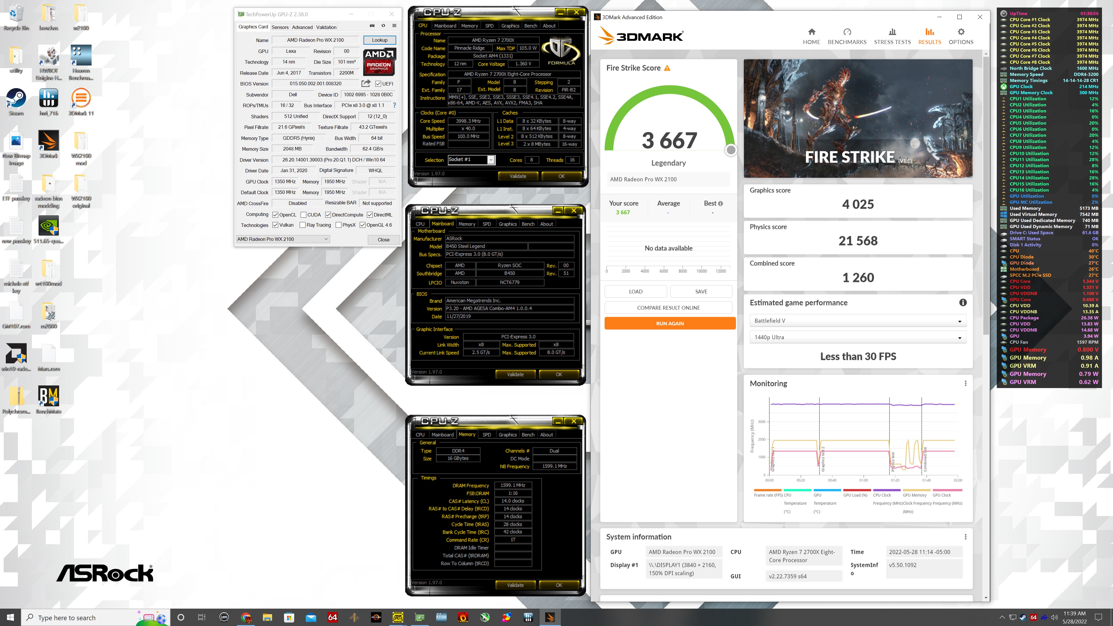Open the HWBOT Unigine Heaven desktop icon
The height and width of the screenshot is (626, 1113).
[x=48, y=63]
